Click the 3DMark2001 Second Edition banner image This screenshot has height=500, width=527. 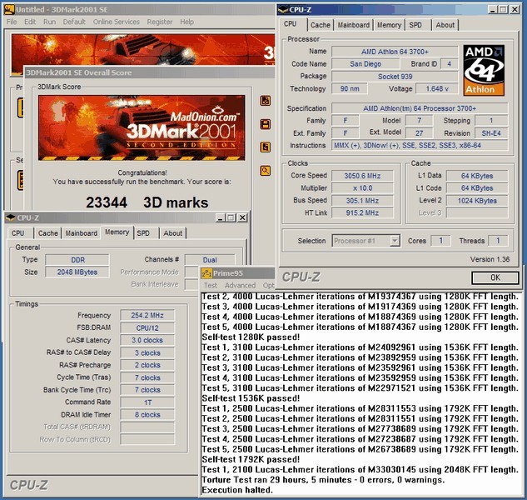[x=142, y=127]
